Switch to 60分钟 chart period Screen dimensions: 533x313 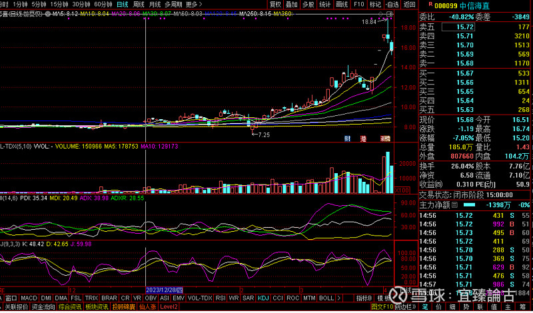(103, 5)
